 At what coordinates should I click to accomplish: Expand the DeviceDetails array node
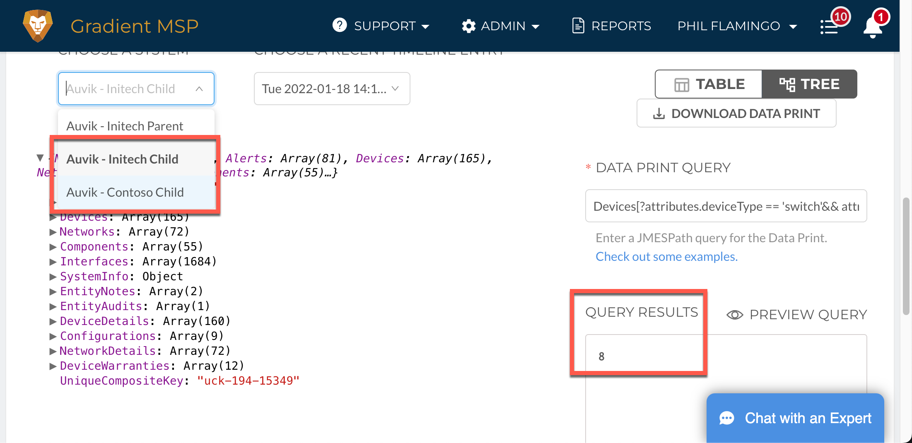53,321
